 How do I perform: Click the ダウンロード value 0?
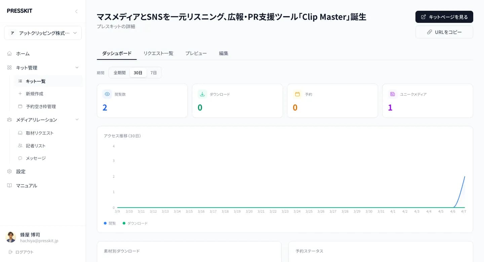[x=200, y=107]
